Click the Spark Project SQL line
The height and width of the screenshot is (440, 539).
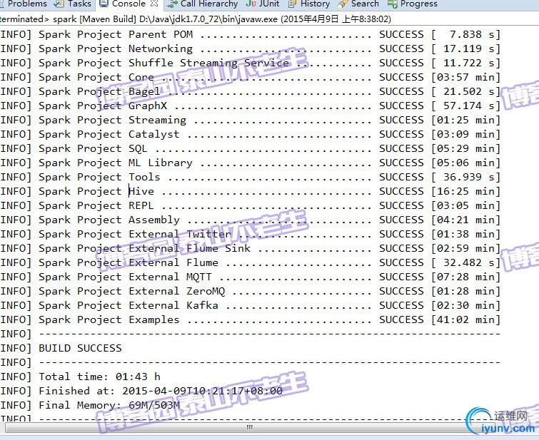point(250,148)
